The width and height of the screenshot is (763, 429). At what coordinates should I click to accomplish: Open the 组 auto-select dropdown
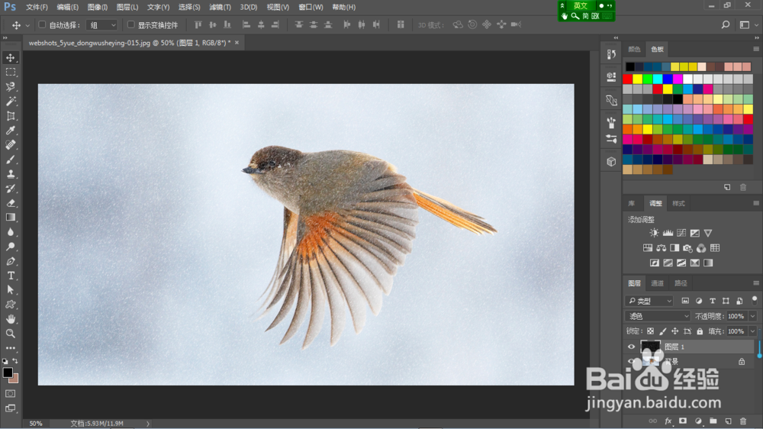(101, 25)
